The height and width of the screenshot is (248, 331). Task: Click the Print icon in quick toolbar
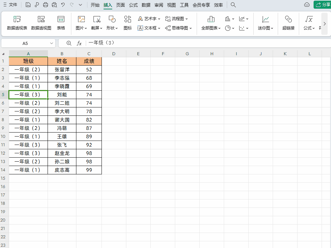(x=45, y=5)
